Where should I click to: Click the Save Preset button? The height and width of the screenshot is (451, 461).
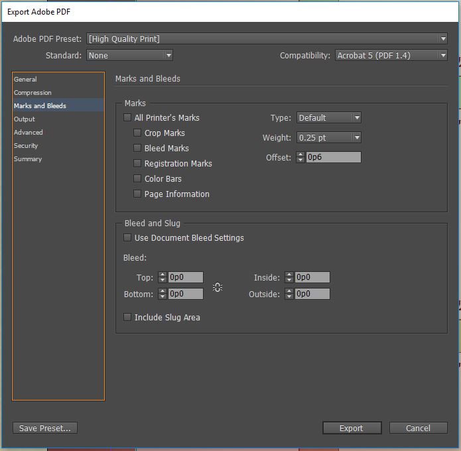point(45,428)
